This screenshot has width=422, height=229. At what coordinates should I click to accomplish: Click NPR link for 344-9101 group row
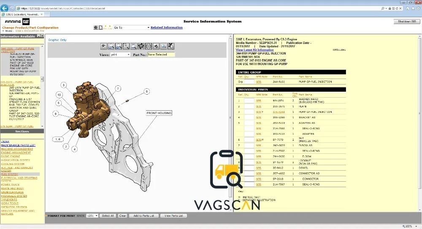pos(259,82)
